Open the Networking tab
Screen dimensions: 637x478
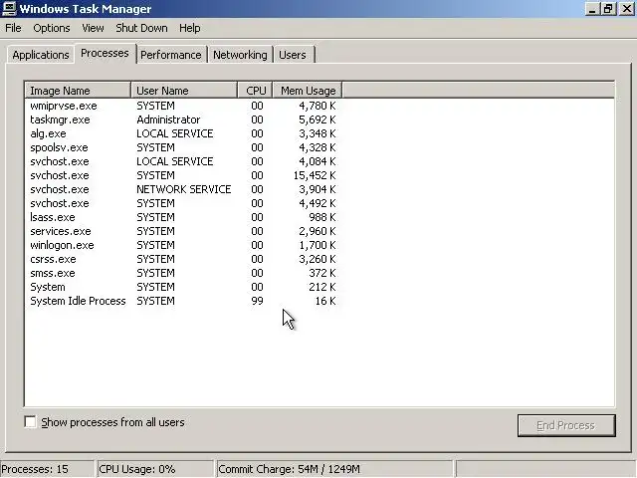240,55
